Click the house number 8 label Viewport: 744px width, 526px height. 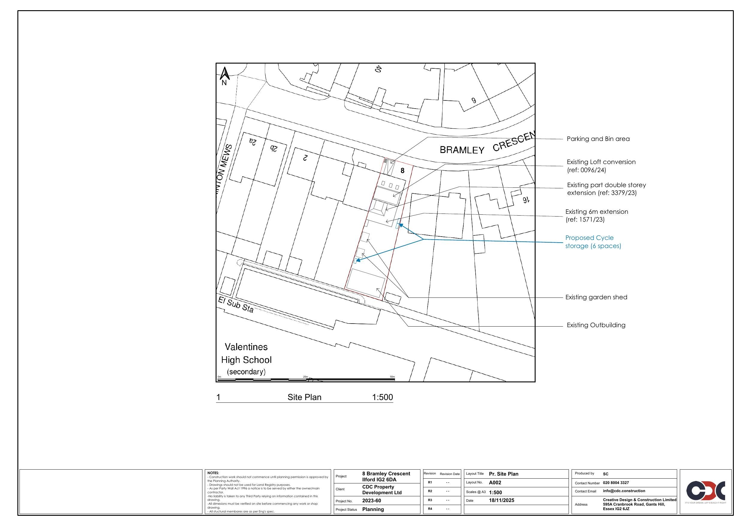(402, 170)
